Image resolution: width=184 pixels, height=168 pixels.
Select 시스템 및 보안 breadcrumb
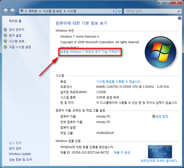(52, 11)
